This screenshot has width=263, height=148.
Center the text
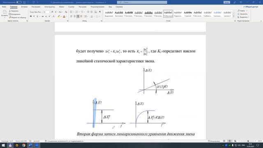75,16
